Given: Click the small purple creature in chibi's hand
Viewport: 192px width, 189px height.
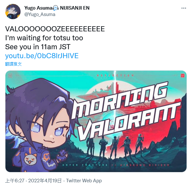Looking at the screenshot, I should coord(63,154).
